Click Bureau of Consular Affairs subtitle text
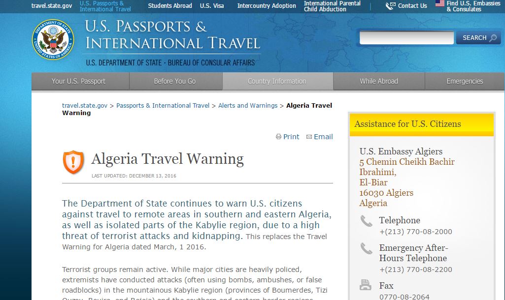 tap(211, 62)
